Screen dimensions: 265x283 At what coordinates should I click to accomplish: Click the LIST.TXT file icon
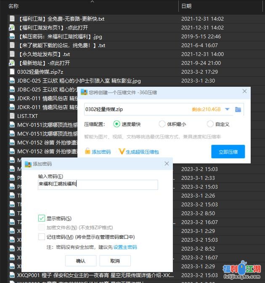tap(12, 116)
